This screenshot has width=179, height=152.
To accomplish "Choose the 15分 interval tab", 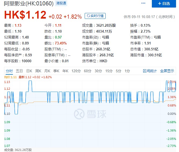I will click(x=109, y=71).
